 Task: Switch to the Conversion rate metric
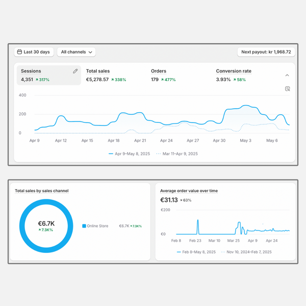pyautogui.click(x=233, y=75)
